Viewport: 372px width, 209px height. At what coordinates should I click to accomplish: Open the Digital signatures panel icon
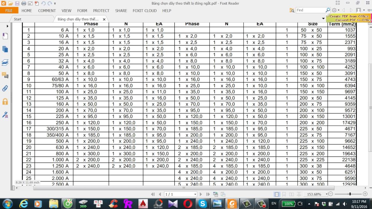[5, 115]
